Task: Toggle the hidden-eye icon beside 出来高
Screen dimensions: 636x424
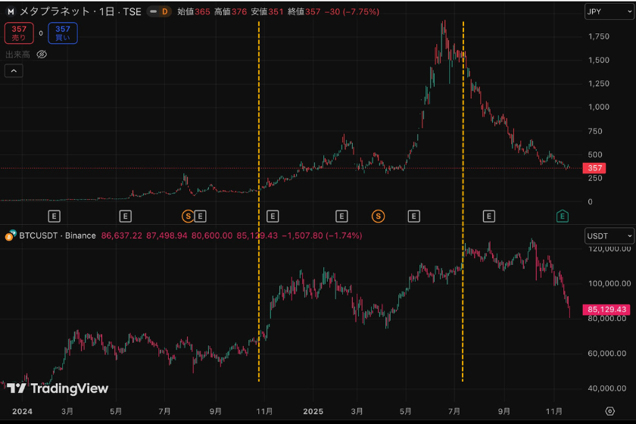Action: pyautogui.click(x=42, y=55)
